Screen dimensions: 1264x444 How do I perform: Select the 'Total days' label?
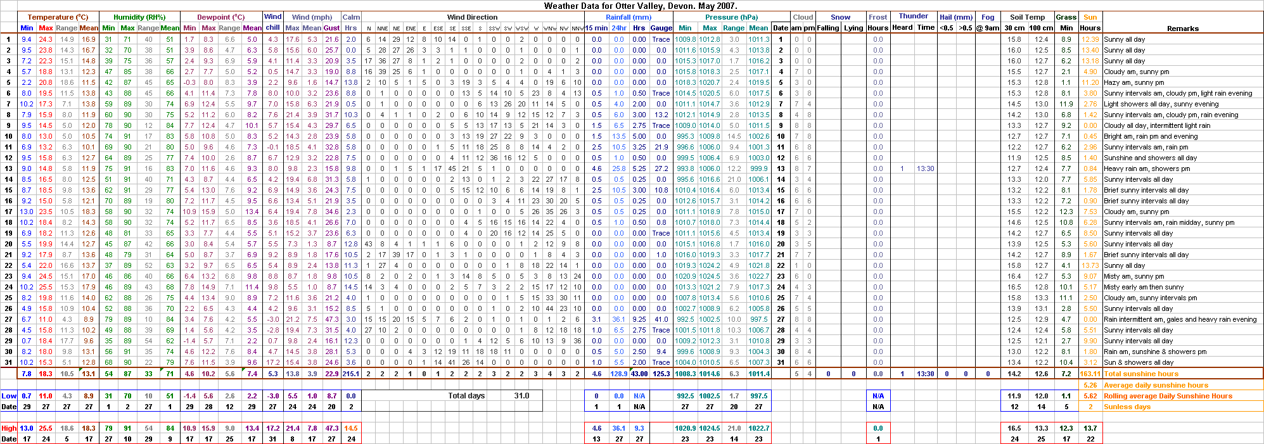click(466, 396)
